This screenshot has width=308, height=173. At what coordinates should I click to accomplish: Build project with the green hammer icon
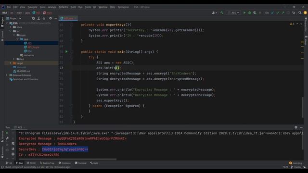(222, 13)
